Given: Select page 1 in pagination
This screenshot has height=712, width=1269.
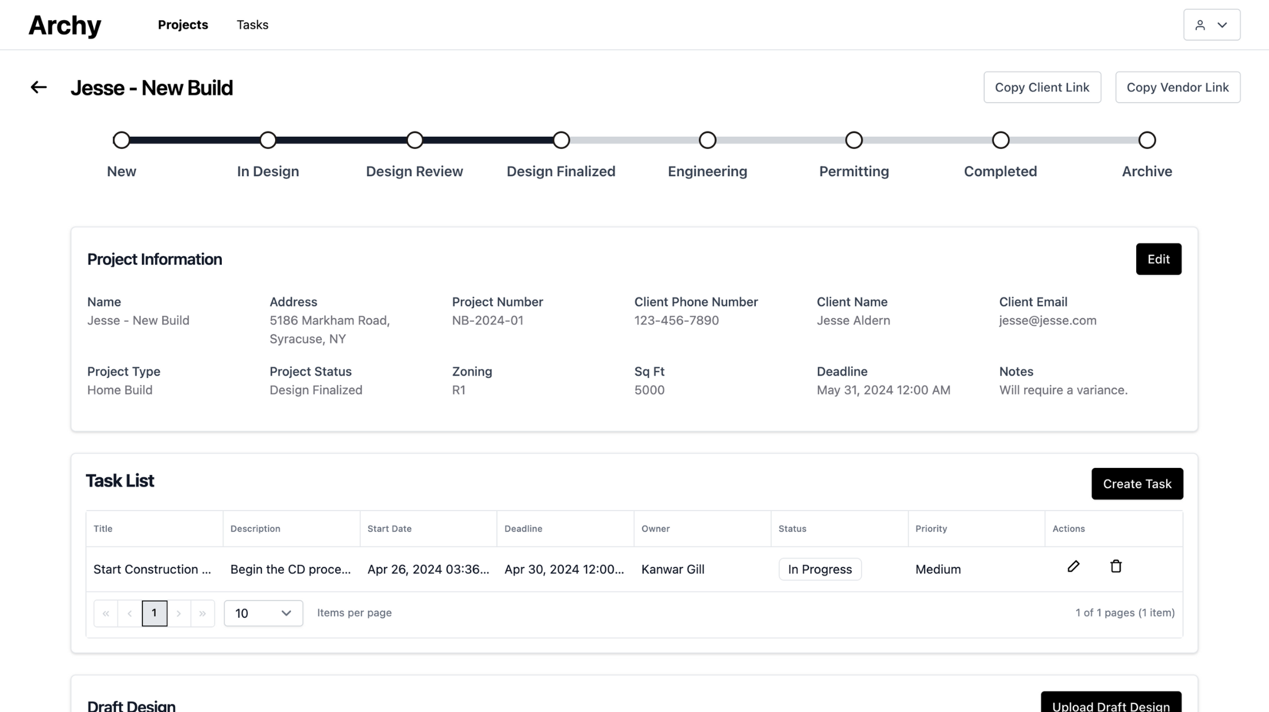Looking at the screenshot, I should coord(154,613).
